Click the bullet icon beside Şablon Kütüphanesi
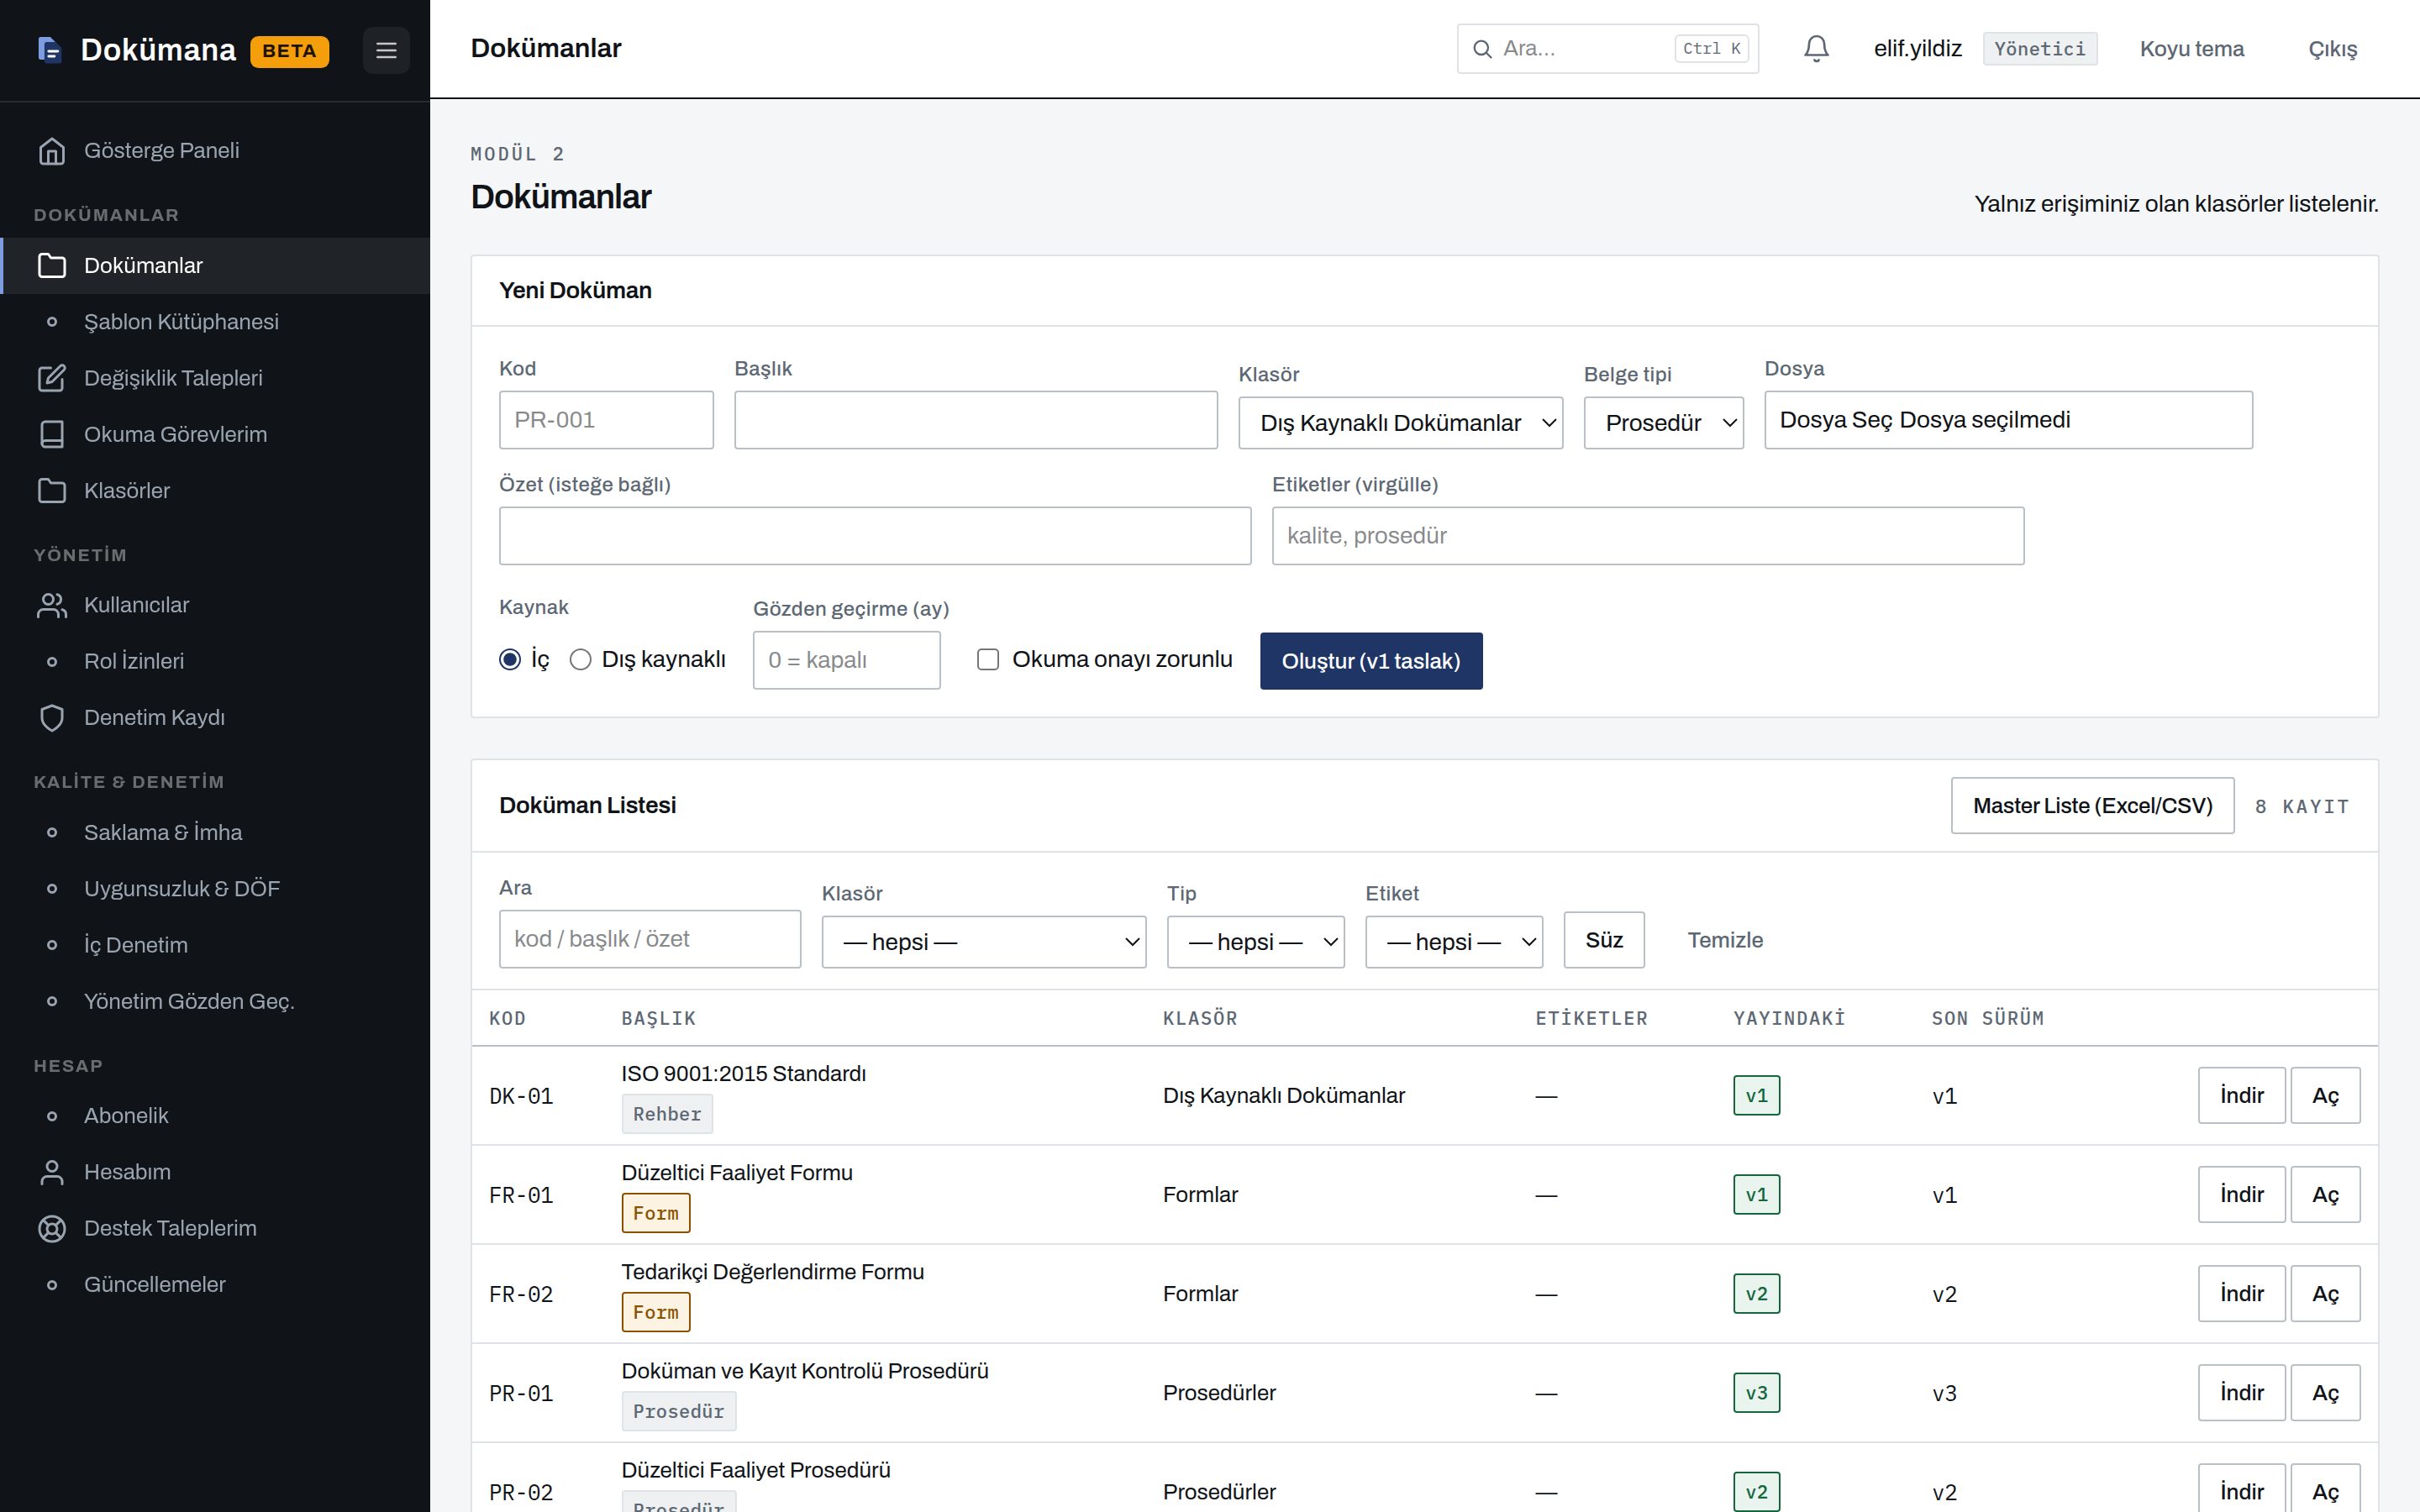 pos(52,322)
